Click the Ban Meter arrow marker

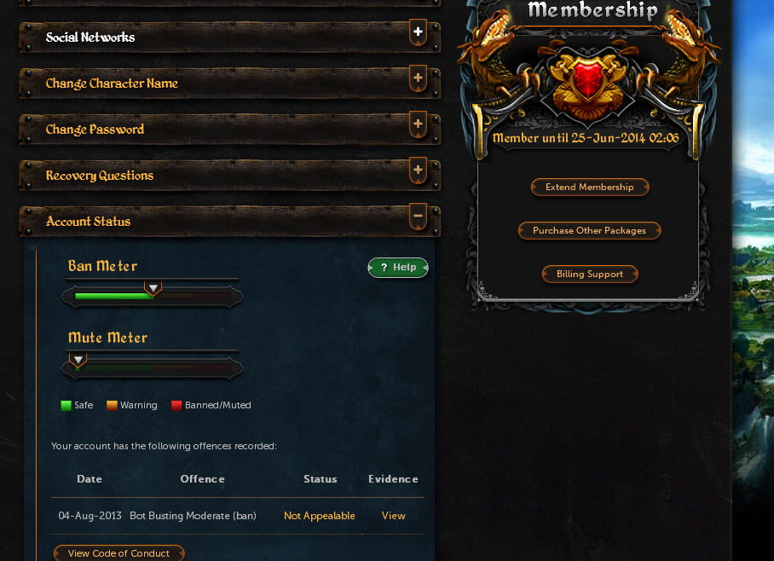[153, 288]
